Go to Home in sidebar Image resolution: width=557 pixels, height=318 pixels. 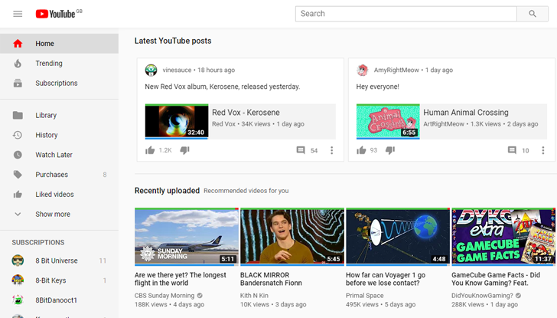tap(60, 44)
